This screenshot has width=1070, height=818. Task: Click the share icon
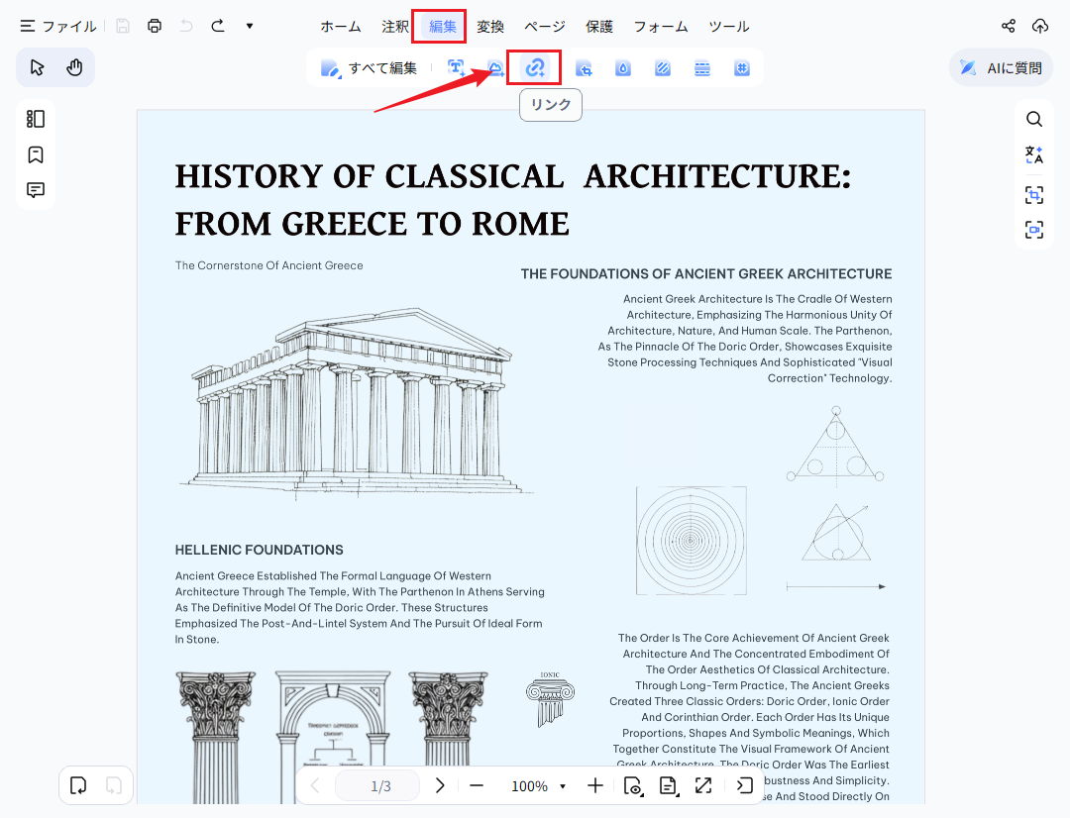pos(1009,26)
